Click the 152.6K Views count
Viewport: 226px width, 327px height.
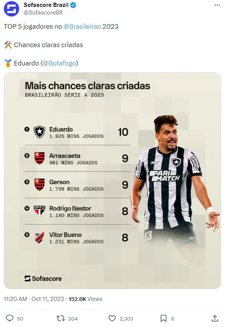85,299
